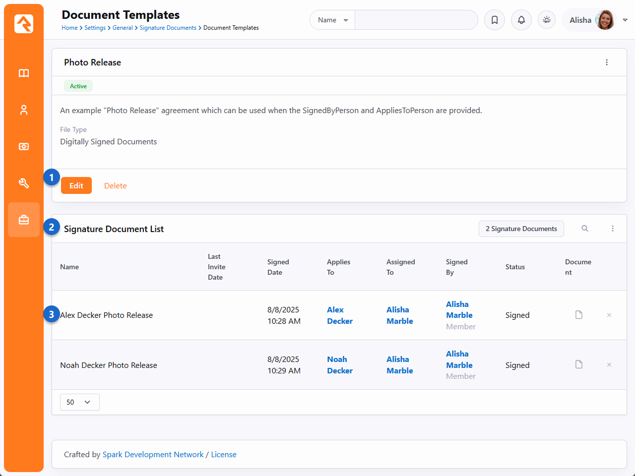Click the bookmark icon in header
635x476 pixels.
click(x=495, y=20)
